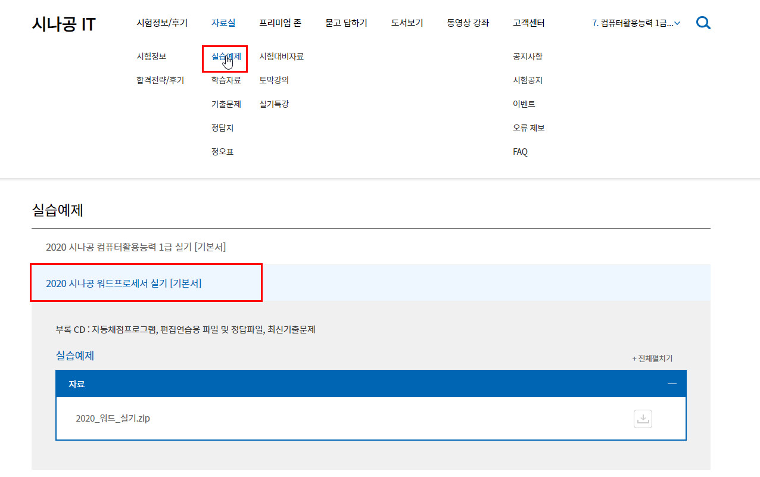
Task: Open the 도서보기 top menu
Action: [407, 23]
